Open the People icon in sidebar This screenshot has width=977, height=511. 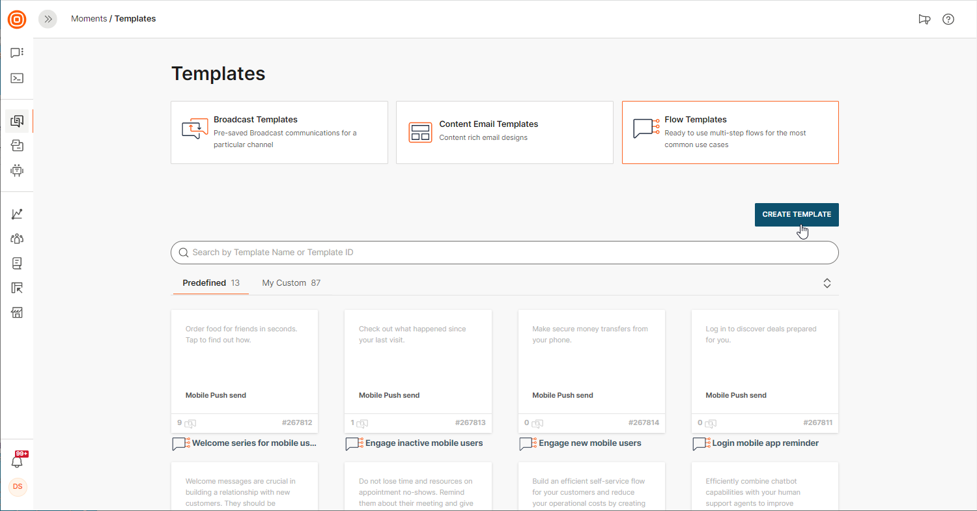pos(17,238)
